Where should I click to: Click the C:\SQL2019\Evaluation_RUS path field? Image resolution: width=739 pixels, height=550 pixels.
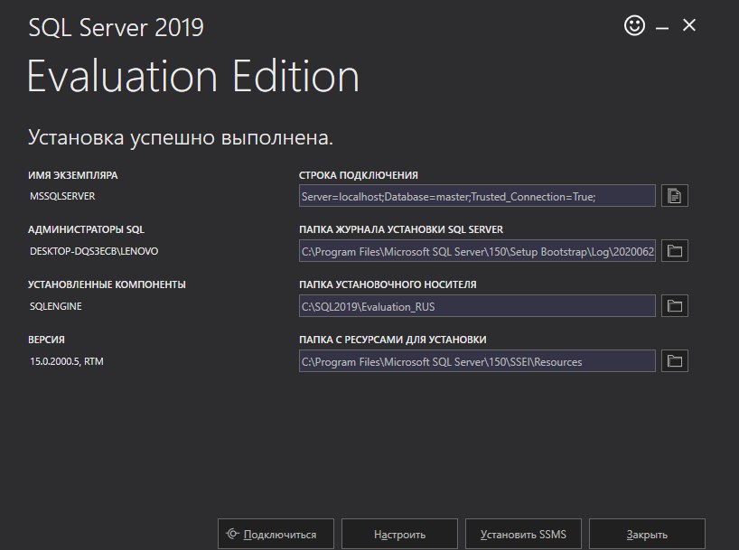(x=477, y=306)
